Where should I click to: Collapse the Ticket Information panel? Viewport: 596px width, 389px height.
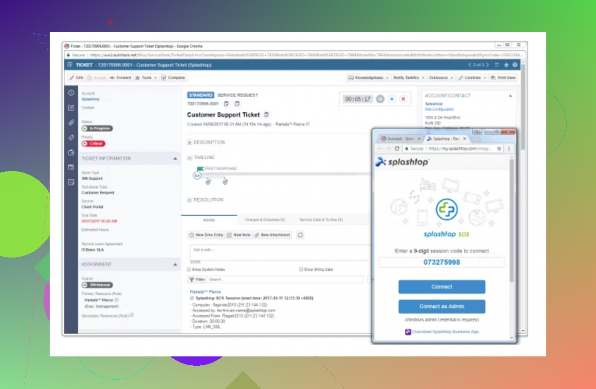pyautogui.click(x=175, y=159)
